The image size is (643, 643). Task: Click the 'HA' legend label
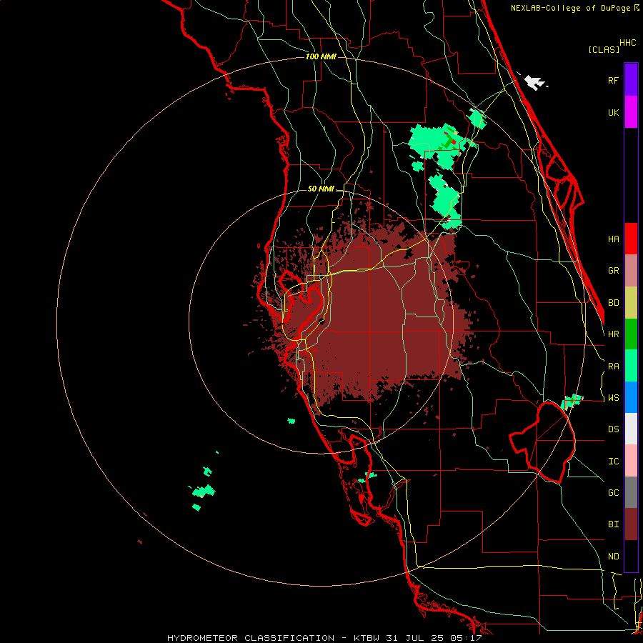(613, 239)
